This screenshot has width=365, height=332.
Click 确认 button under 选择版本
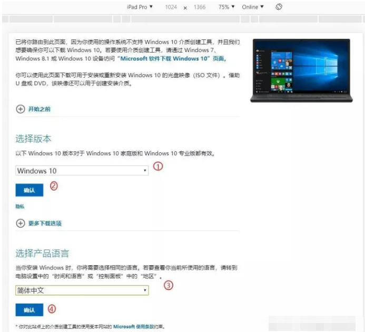[29, 190]
